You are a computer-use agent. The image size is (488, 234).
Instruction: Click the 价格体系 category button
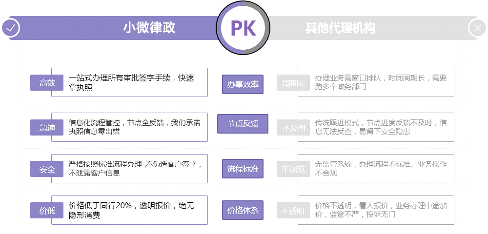click(x=243, y=210)
